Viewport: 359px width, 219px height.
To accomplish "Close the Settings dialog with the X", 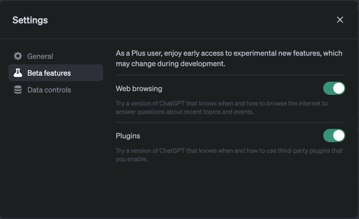I will click(340, 20).
